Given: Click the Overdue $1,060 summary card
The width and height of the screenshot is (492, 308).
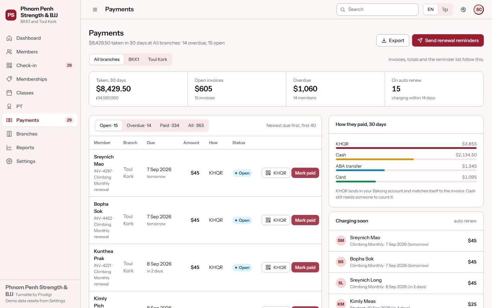Looking at the screenshot, I should [336, 89].
